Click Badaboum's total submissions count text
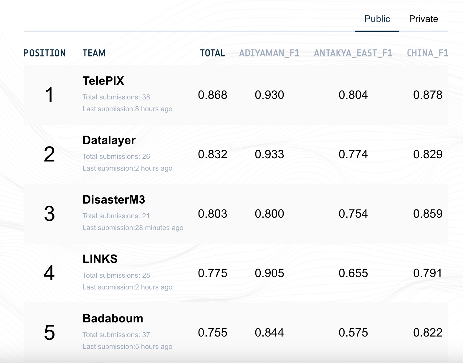 [116, 335]
